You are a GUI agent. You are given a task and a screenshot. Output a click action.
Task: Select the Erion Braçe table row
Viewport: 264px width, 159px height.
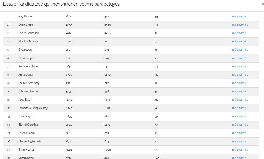point(131,25)
